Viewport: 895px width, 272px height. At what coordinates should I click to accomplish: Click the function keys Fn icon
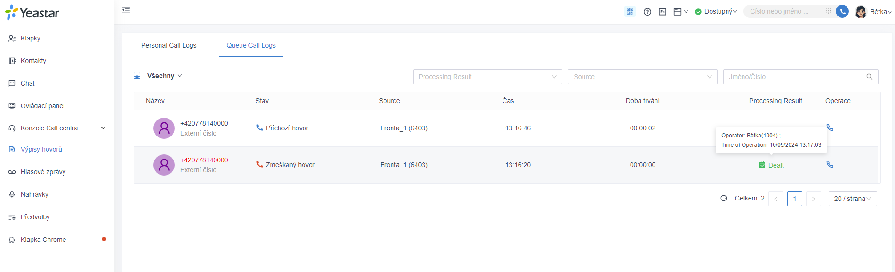663,12
